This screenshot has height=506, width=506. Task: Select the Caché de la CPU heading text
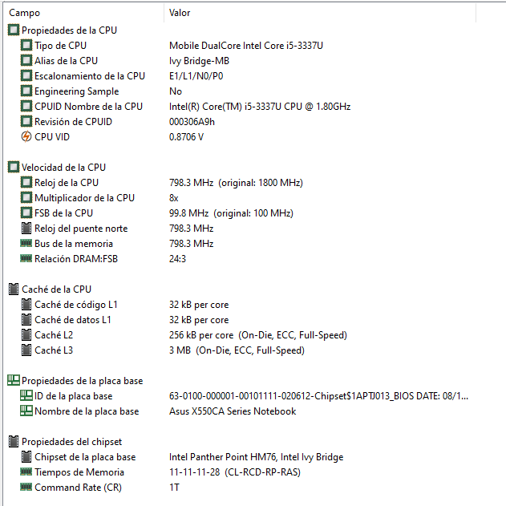pyautogui.click(x=56, y=289)
